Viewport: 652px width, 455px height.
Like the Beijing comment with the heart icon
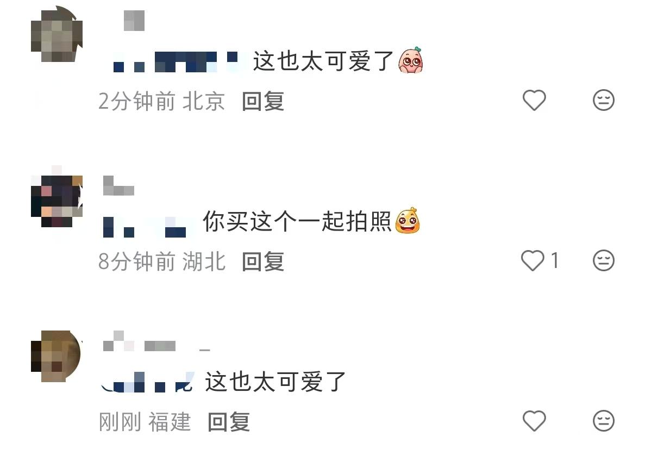tap(534, 101)
